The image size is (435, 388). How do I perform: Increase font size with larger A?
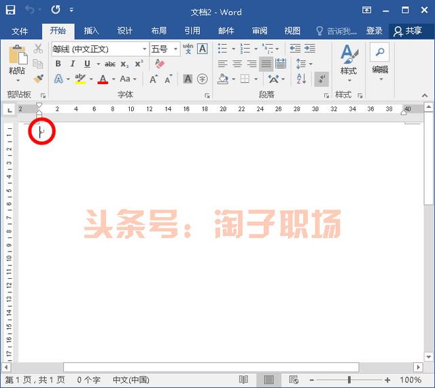coord(153,79)
